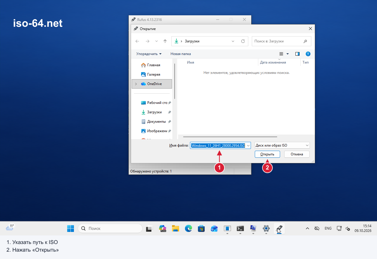Sort by Имя column header
This screenshot has height=259, width=377.
pos(191,62)
